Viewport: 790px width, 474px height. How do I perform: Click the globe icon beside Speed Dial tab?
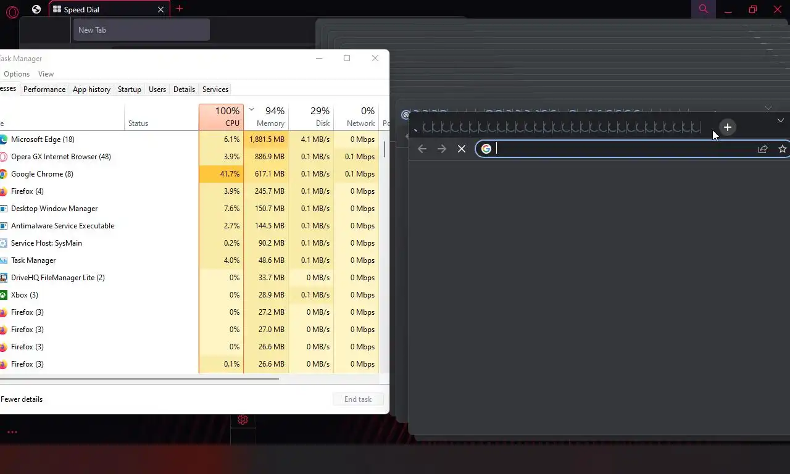click(36, 9)
